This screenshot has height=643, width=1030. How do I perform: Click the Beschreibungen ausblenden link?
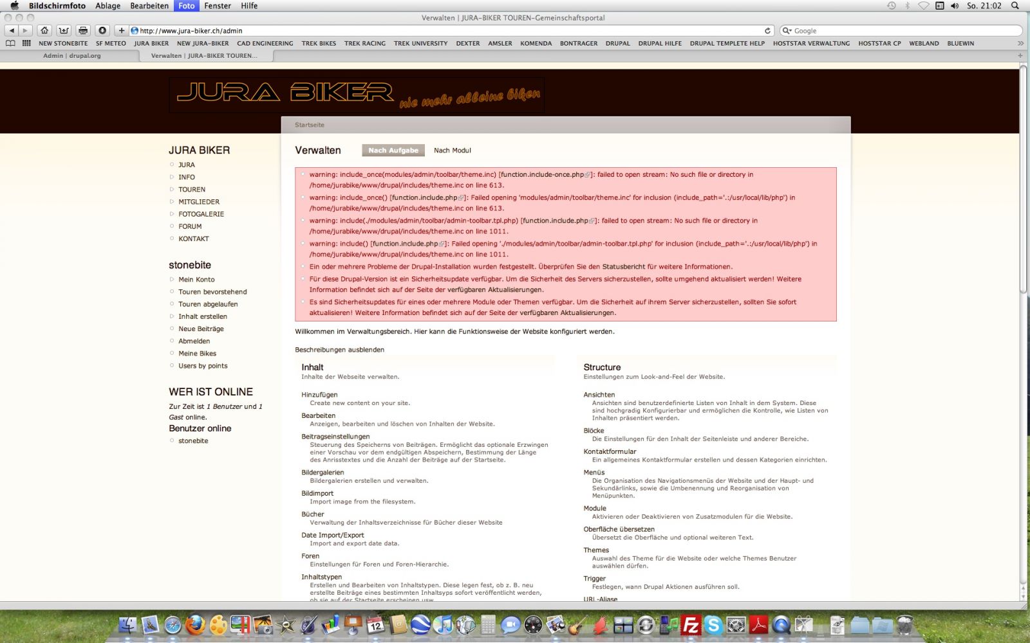pos(339,350)
